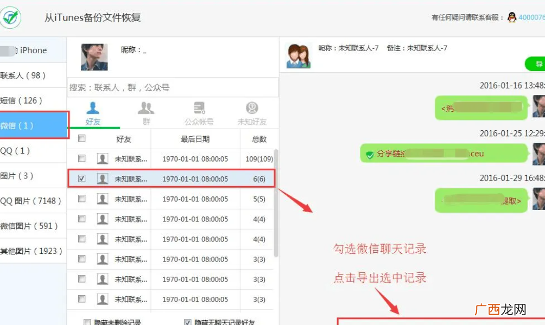Screen dimensions: 545x325
Task: Click sender avatar beside 分享链接 message
Action: 538,154
